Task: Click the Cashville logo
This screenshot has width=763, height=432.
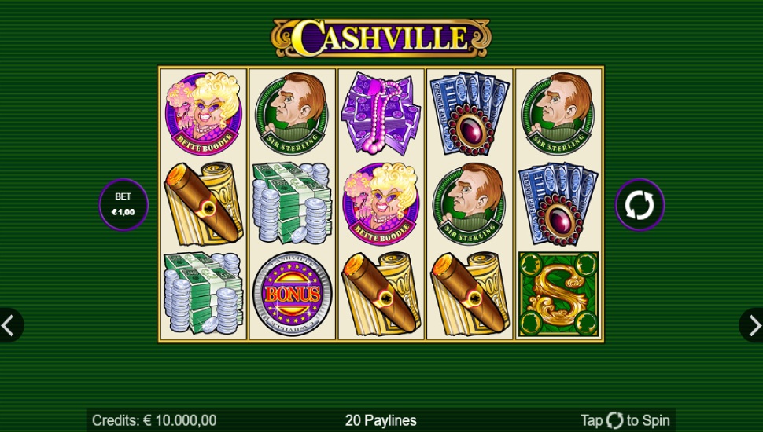Action: tap(381, 38)
